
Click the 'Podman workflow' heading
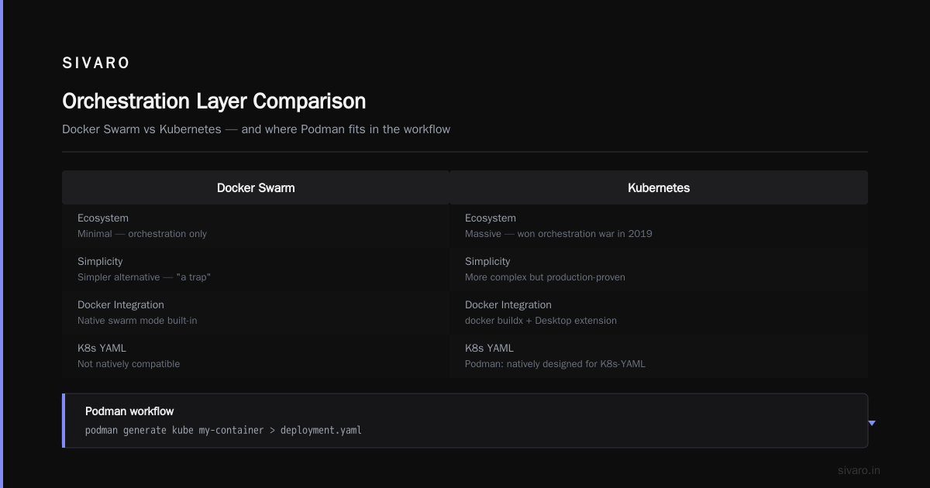point(129,411)
